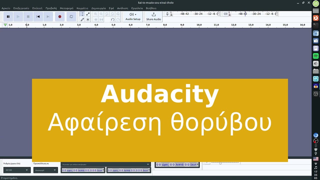Fit project to width zoom icon

coord(112,14)
